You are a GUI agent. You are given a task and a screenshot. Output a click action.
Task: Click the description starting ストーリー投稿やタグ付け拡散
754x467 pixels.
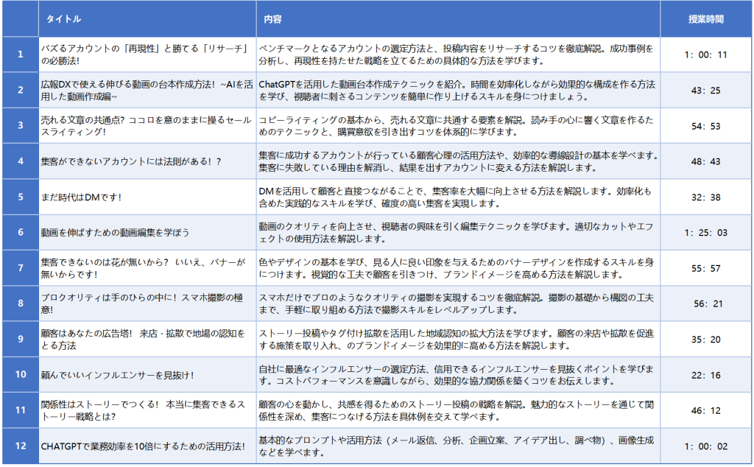coord(456,339)
